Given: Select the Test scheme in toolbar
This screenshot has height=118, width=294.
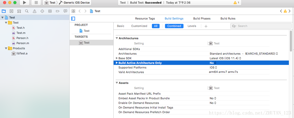Looking at the screenshot, I should point(50,3).
